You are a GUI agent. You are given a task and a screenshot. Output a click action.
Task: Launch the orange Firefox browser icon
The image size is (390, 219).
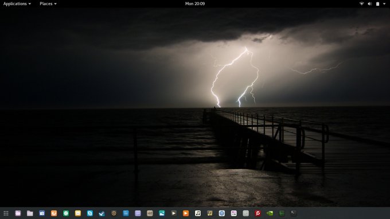click(54, 213)
